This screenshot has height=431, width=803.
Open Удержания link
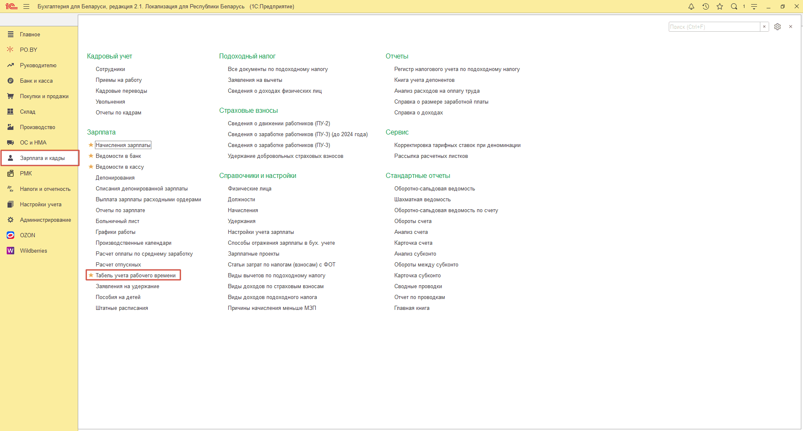(x=242, y=221)
